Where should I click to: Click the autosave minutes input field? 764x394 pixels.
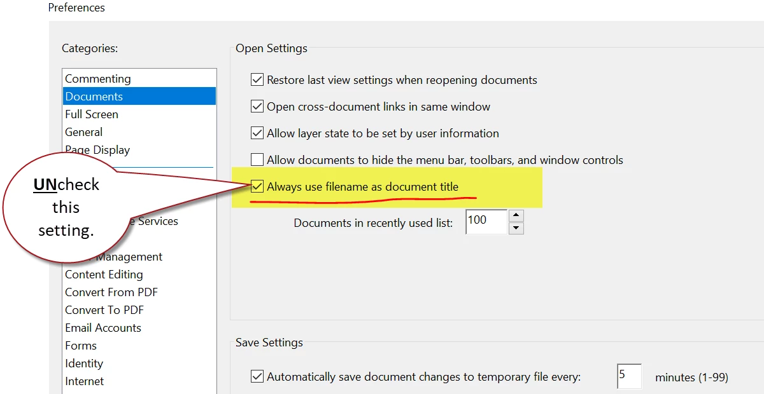click(629, 376)
